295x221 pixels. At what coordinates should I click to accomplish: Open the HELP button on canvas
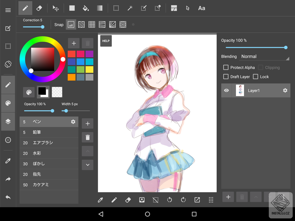tap(106, 41)
